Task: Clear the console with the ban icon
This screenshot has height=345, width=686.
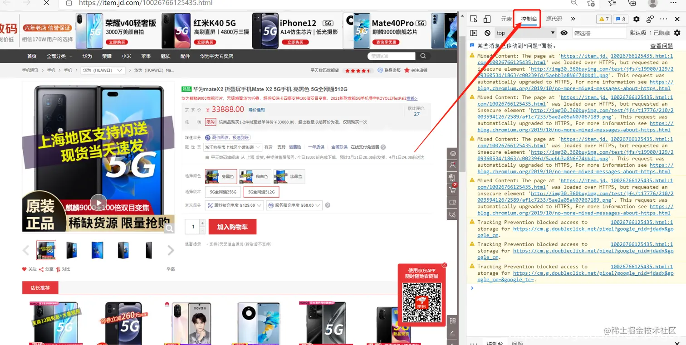Action: [487, 33]
